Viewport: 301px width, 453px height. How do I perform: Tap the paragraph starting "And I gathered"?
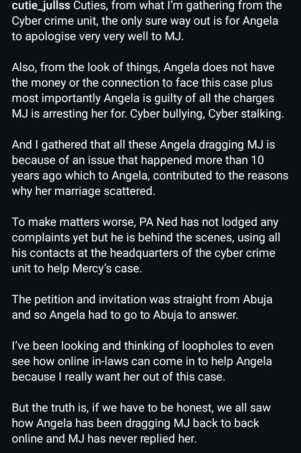click(143, 145)
